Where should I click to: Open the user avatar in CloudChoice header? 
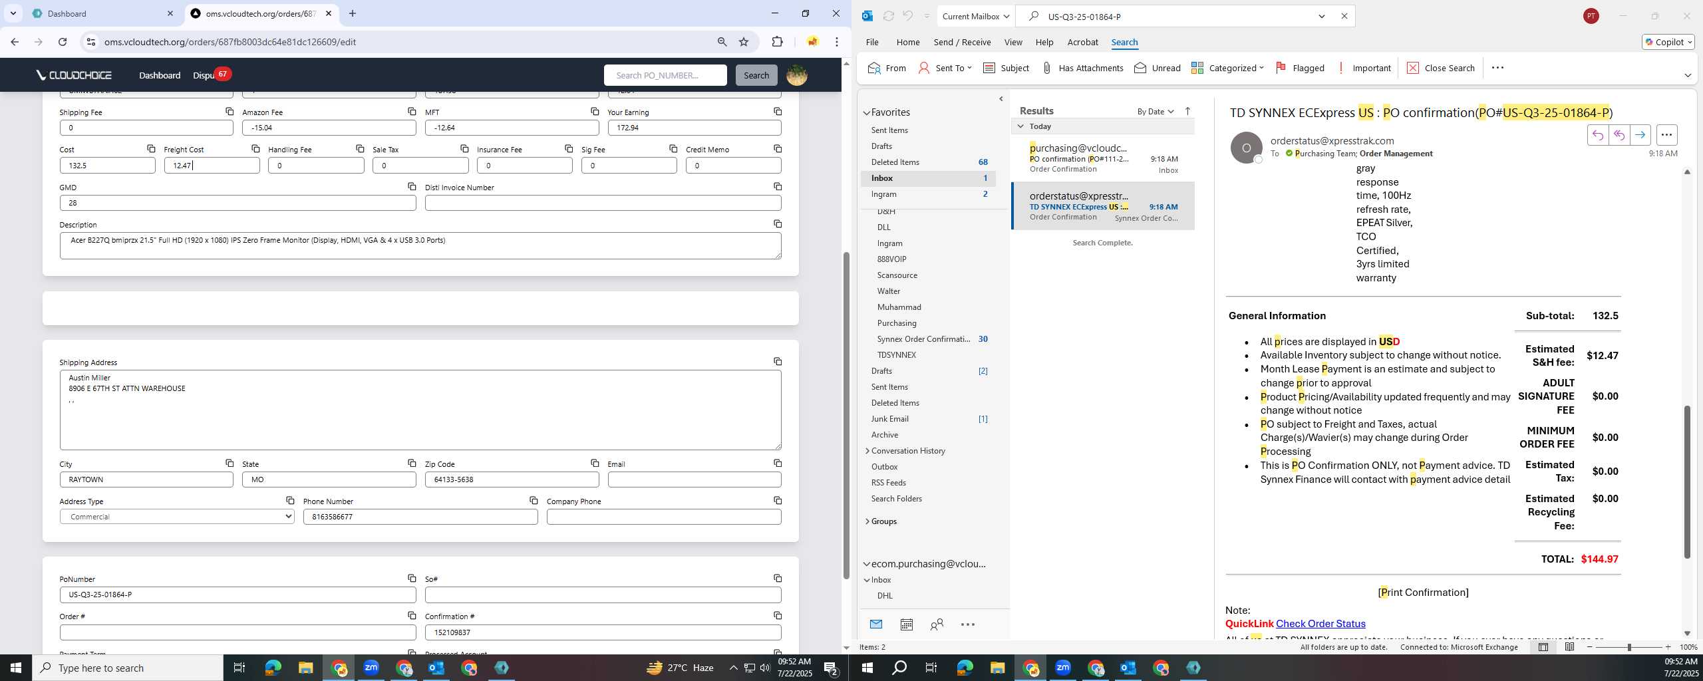click(x=796, y=75)
